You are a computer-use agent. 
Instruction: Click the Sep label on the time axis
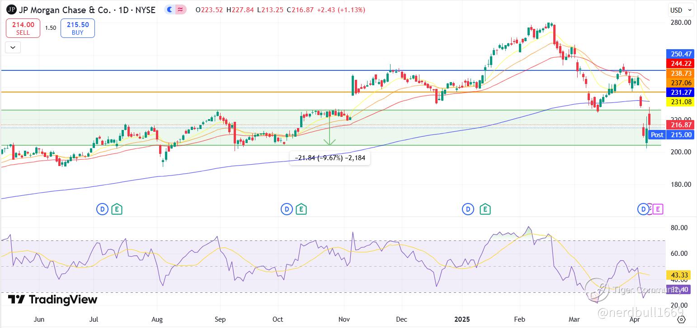click(220, 319)
